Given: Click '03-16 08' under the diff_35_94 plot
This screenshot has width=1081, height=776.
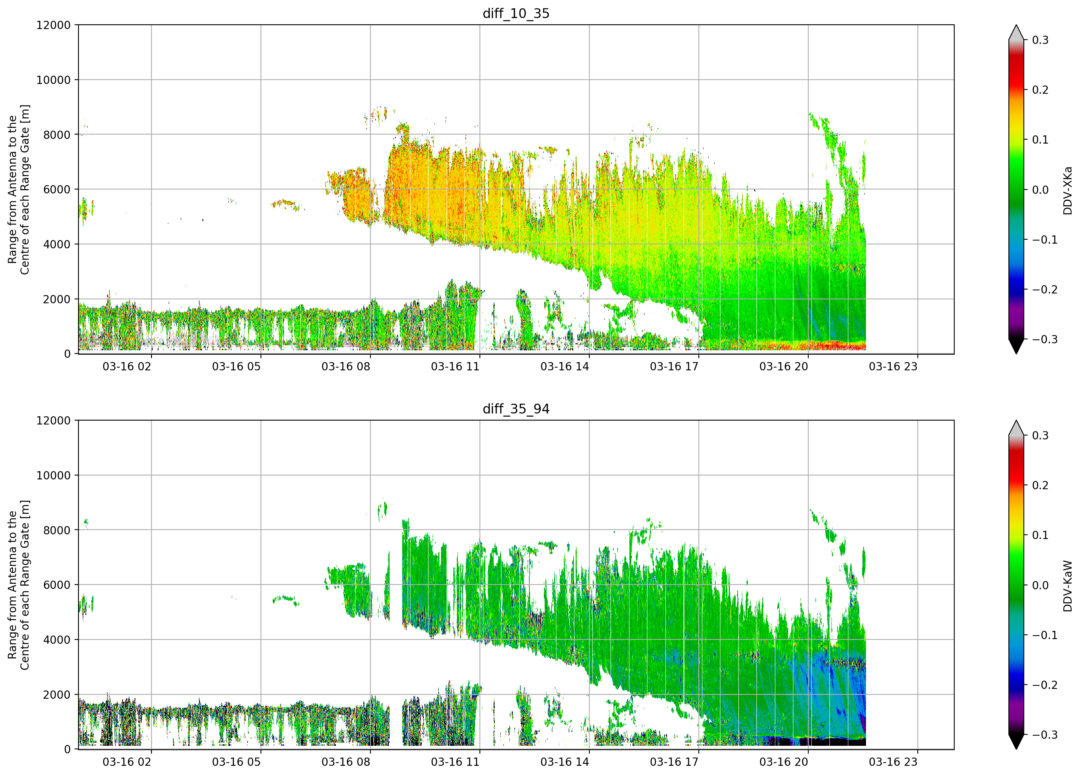Looking at the screenshot, I should pyautogui.click(x=346, y=762).
